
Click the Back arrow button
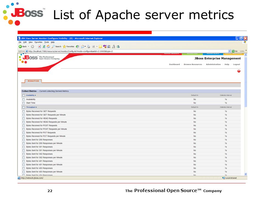[x=20, y=47]
